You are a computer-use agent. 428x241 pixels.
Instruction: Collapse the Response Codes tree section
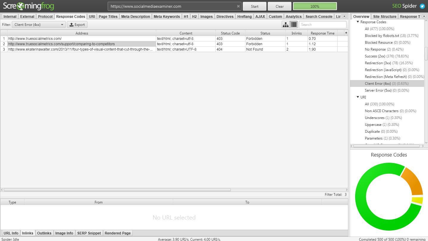click(358, 22)
